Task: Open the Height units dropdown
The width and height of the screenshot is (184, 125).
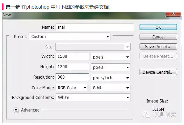Action: [111, 67]
